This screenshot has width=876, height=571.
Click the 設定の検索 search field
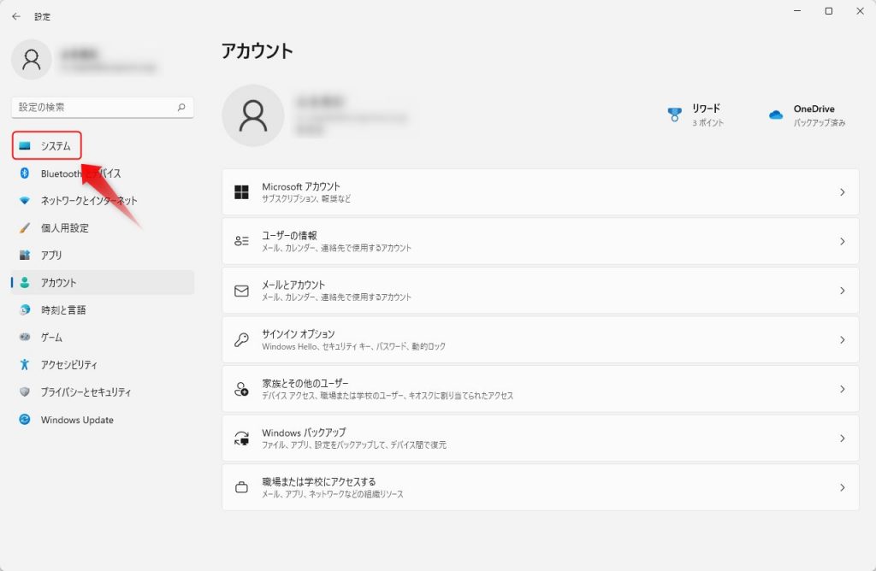pyautogui.click(x=103, y=107)
